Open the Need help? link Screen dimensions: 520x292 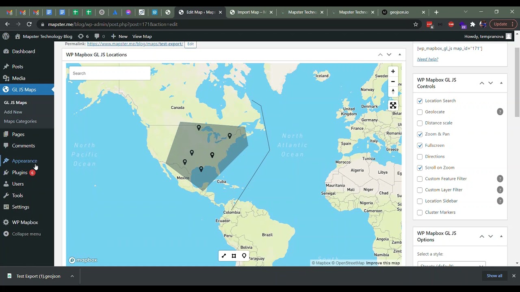tap(427, 59)
